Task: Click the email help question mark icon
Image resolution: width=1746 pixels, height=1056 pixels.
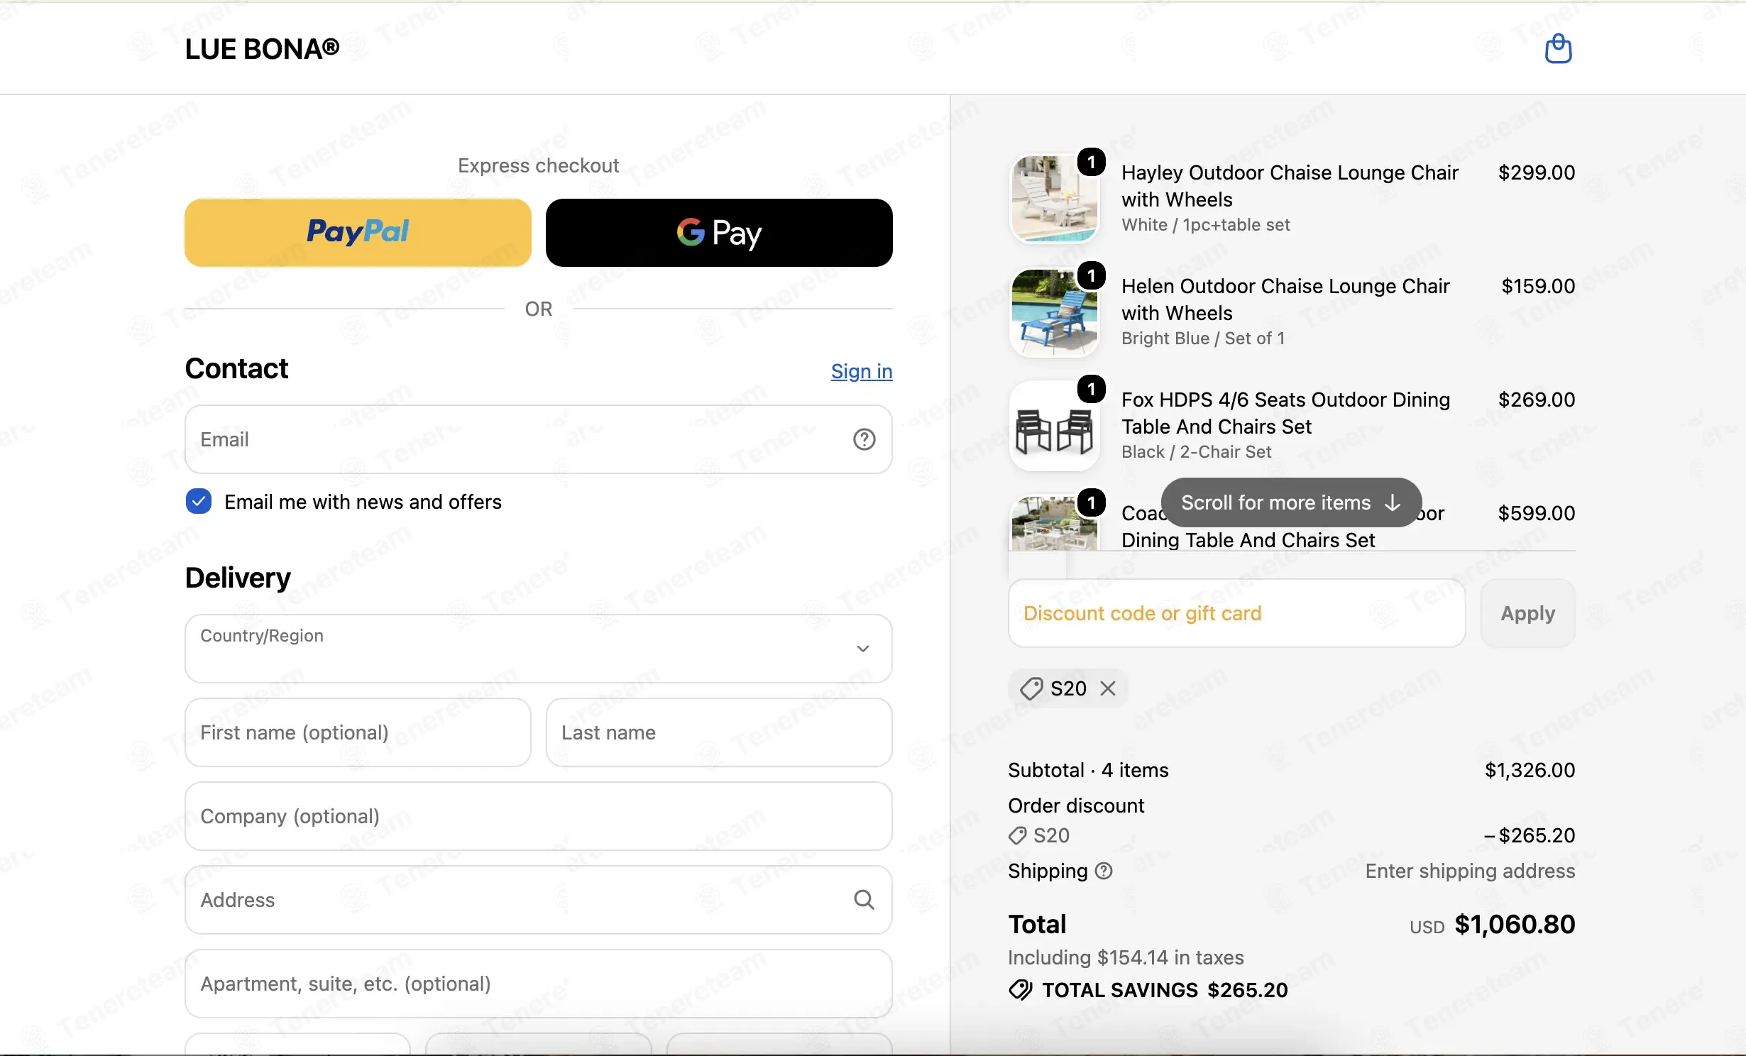Action: (x=864, y=439)
